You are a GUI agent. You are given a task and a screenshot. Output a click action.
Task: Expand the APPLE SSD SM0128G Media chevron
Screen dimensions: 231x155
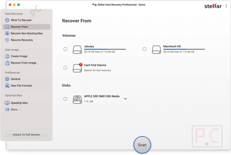pos(125,99)
